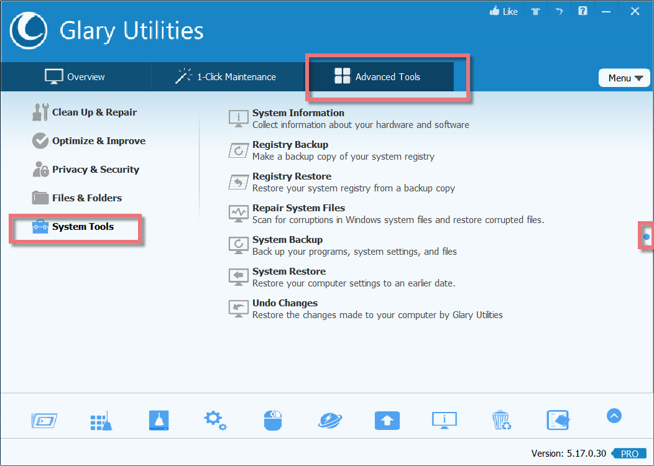This screenshot has width=654, height=466.
Task: Open the Memory Optimizer globe icon
Action: coord(330,421)
